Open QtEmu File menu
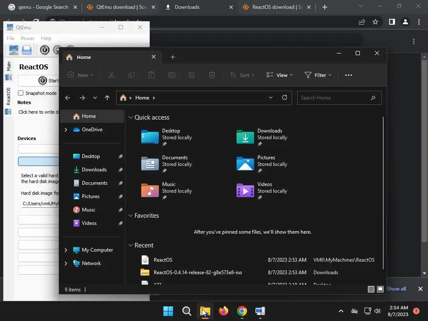 10,38
